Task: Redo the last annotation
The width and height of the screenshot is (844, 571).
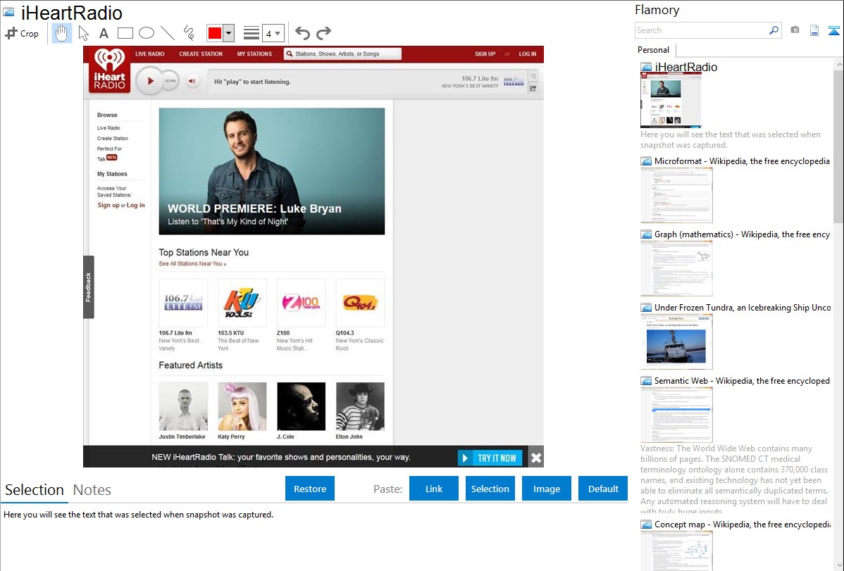Action: [323, 33]
